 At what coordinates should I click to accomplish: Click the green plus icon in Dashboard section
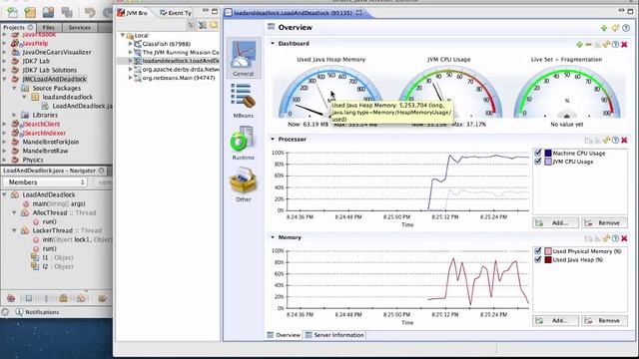point(579,44)
